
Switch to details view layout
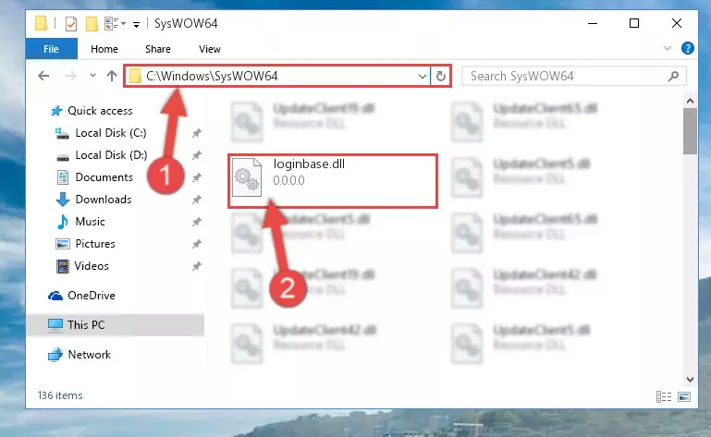tap(664, 396)
